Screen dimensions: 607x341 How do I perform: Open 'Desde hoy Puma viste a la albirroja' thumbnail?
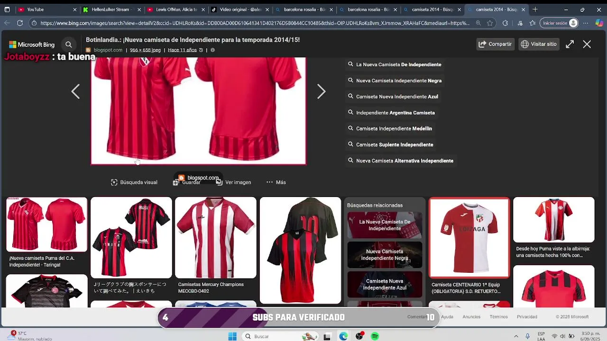pyautogui.click(x=554, y=220)
